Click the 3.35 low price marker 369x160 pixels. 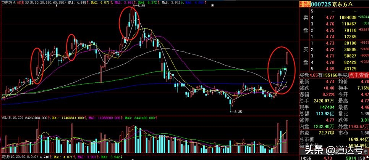click(x=238, y=112)
